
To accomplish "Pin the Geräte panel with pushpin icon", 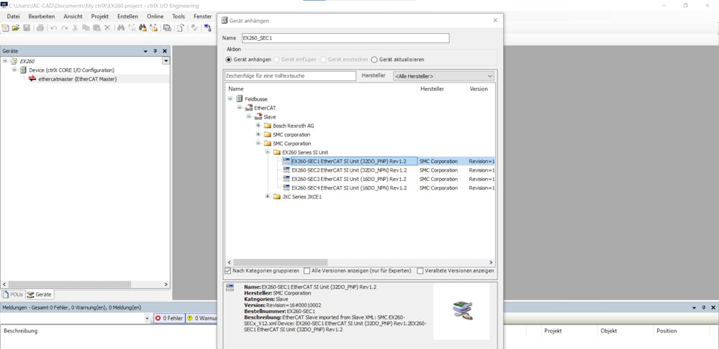I will tap(155, 51).
